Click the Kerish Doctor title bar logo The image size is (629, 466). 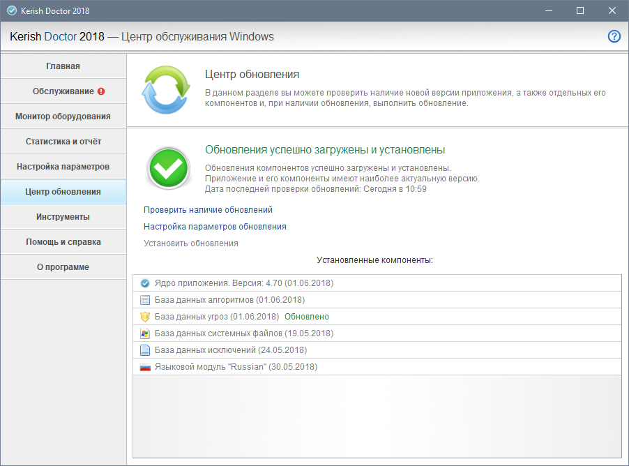click(12, 11)
